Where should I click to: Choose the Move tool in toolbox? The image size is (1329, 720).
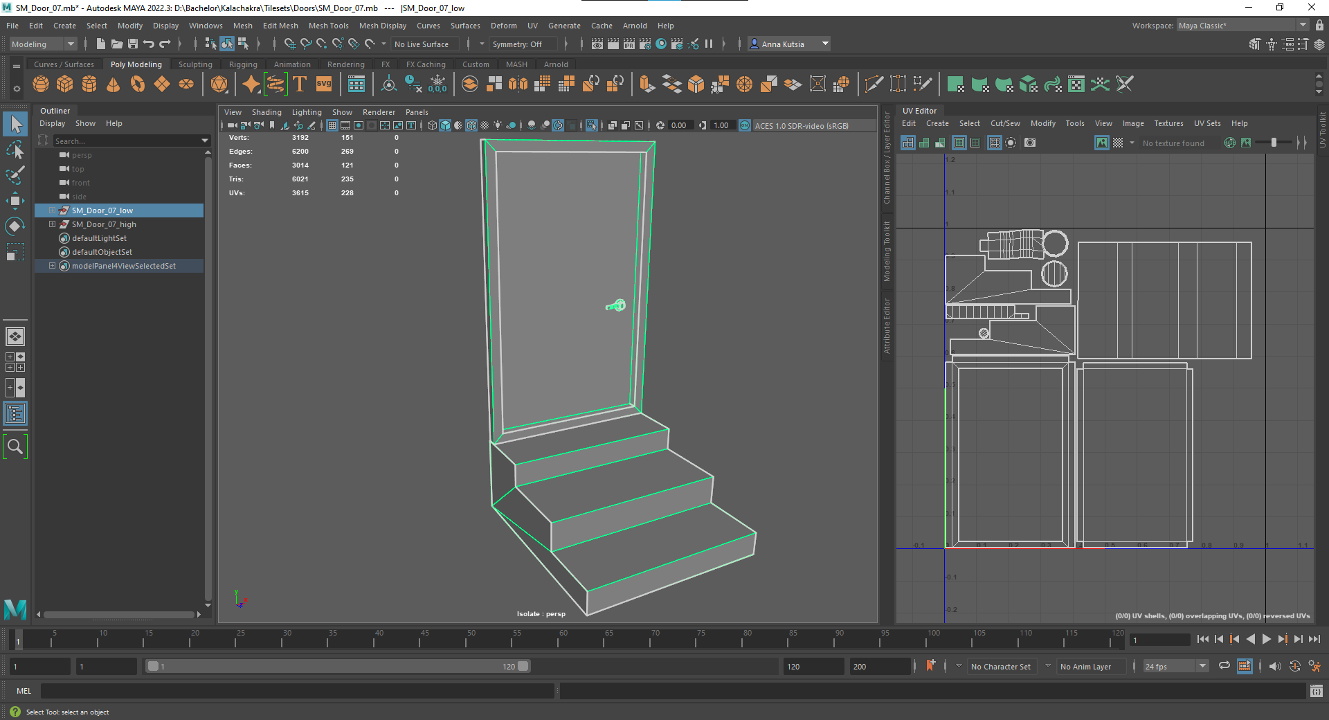15,201
